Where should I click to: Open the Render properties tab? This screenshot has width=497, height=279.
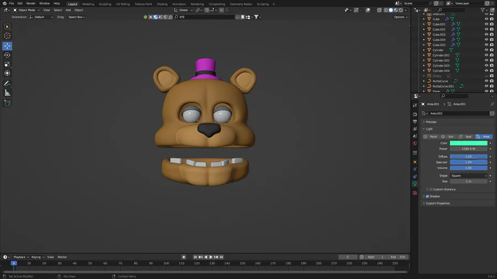tap(415, 114)
